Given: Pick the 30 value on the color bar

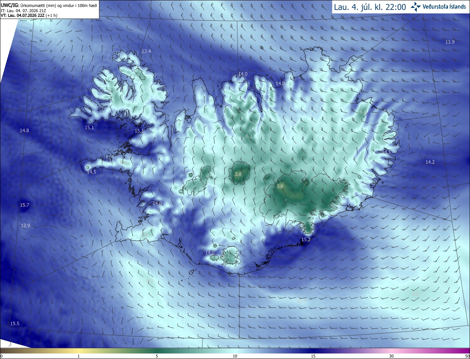Looking at the screenshot, I should click(x=391, y=356).
